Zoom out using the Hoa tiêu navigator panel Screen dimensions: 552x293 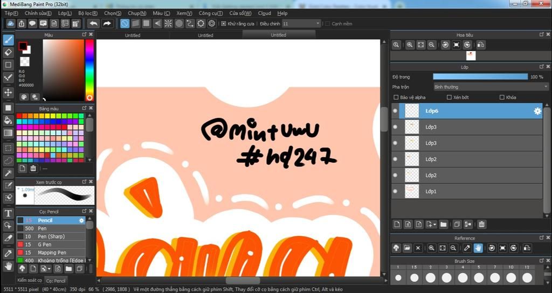(432, 45)
